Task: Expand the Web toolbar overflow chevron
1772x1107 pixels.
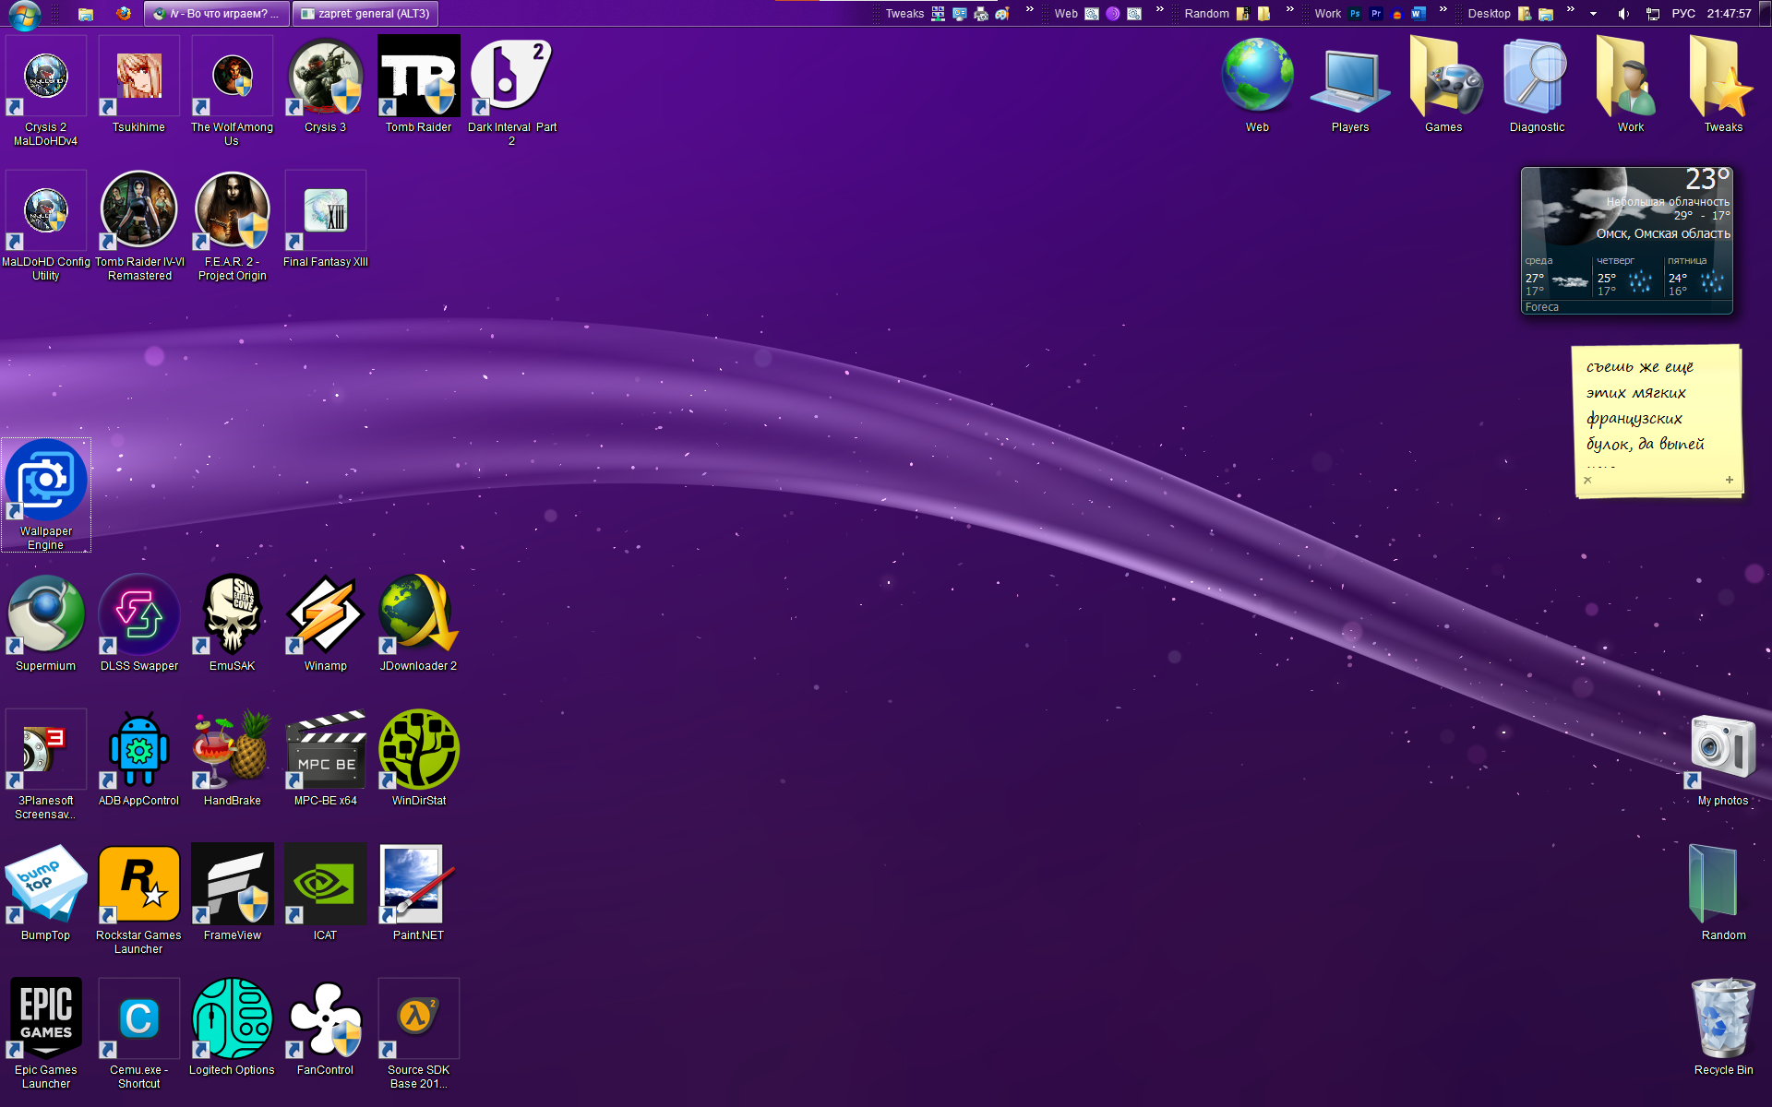Action: pyautogui.click(x=1160, y=10)
